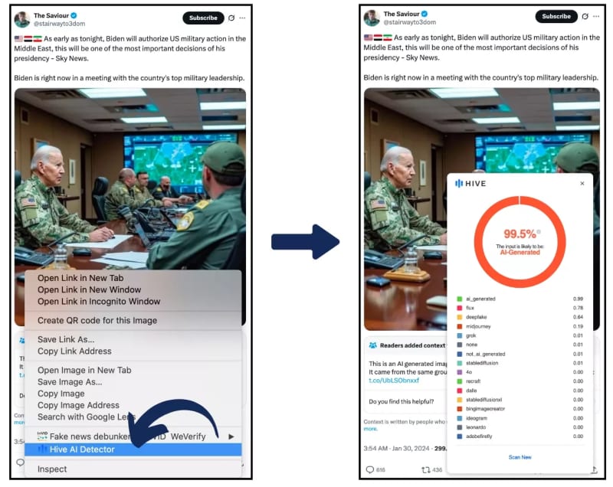Viewport: 613px width, 487px height.
Task: Open the three-dot more menu on right tweet
Action: 596,16
